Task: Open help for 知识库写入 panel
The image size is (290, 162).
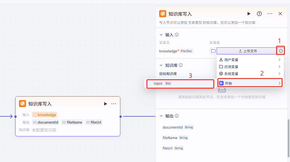Action: pyautogui.click(x=259, y=14)
